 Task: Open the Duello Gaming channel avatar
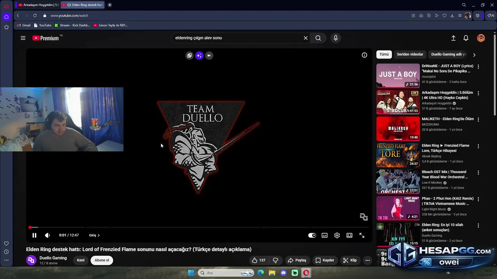(x=31, y=260)
